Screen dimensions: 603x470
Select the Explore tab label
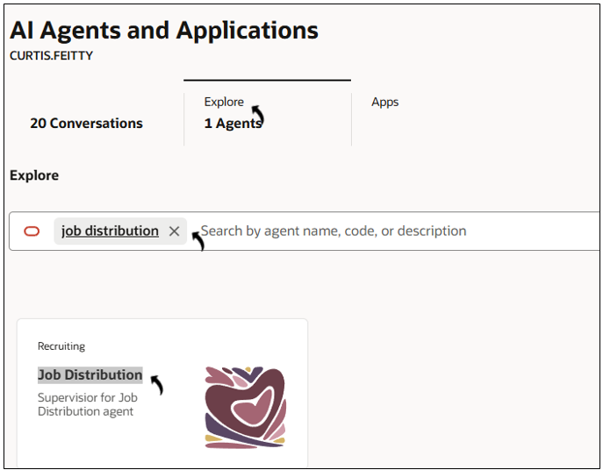[224, 102]
